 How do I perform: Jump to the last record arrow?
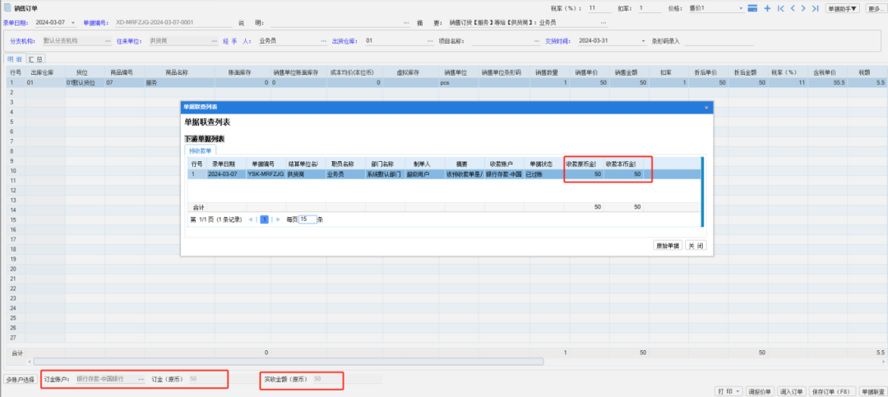coord(815,7)
